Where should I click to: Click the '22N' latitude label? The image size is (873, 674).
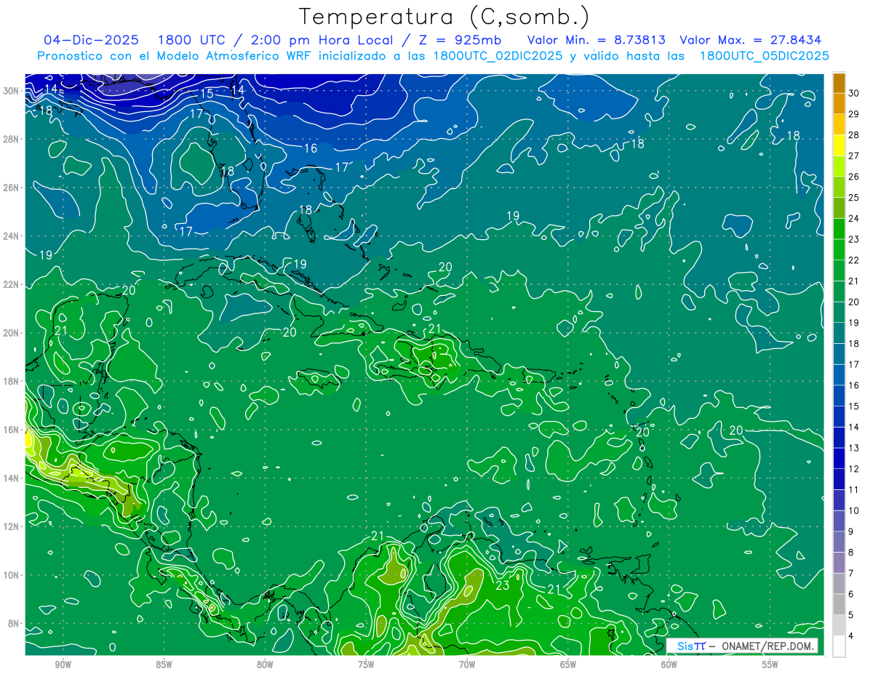tap(12, 284)
